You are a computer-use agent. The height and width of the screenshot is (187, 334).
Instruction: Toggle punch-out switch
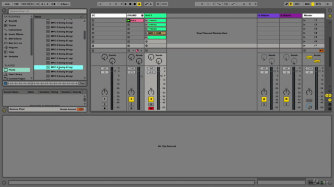[x=233, y=4]
